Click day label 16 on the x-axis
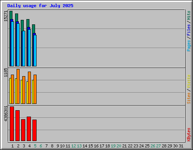Screen dimensions: 193x150 tap(96, 146)
